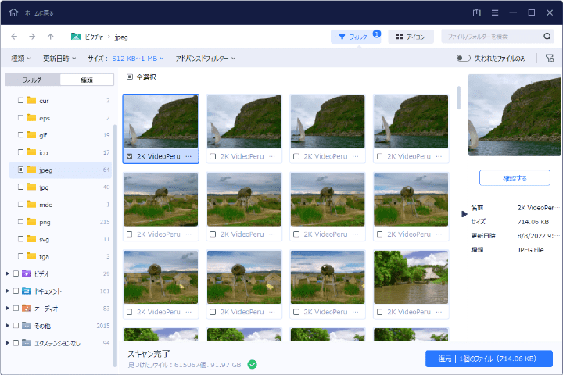Click the search magnifier icon
This screenshot has height=375, width=563.
pos(547,36)
